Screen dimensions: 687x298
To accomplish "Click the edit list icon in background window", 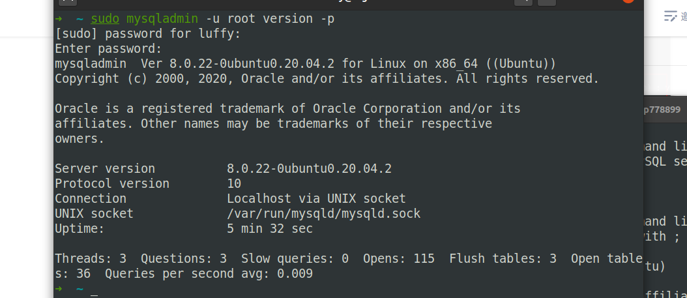I will [669, 17].
